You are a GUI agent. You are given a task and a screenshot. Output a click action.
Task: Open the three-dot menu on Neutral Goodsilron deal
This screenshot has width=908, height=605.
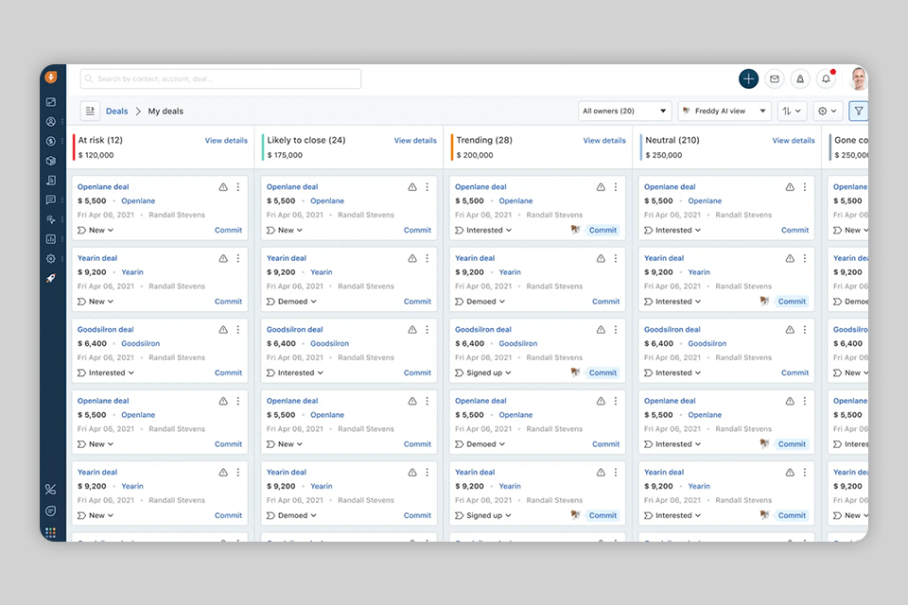(x=804, y=329)
